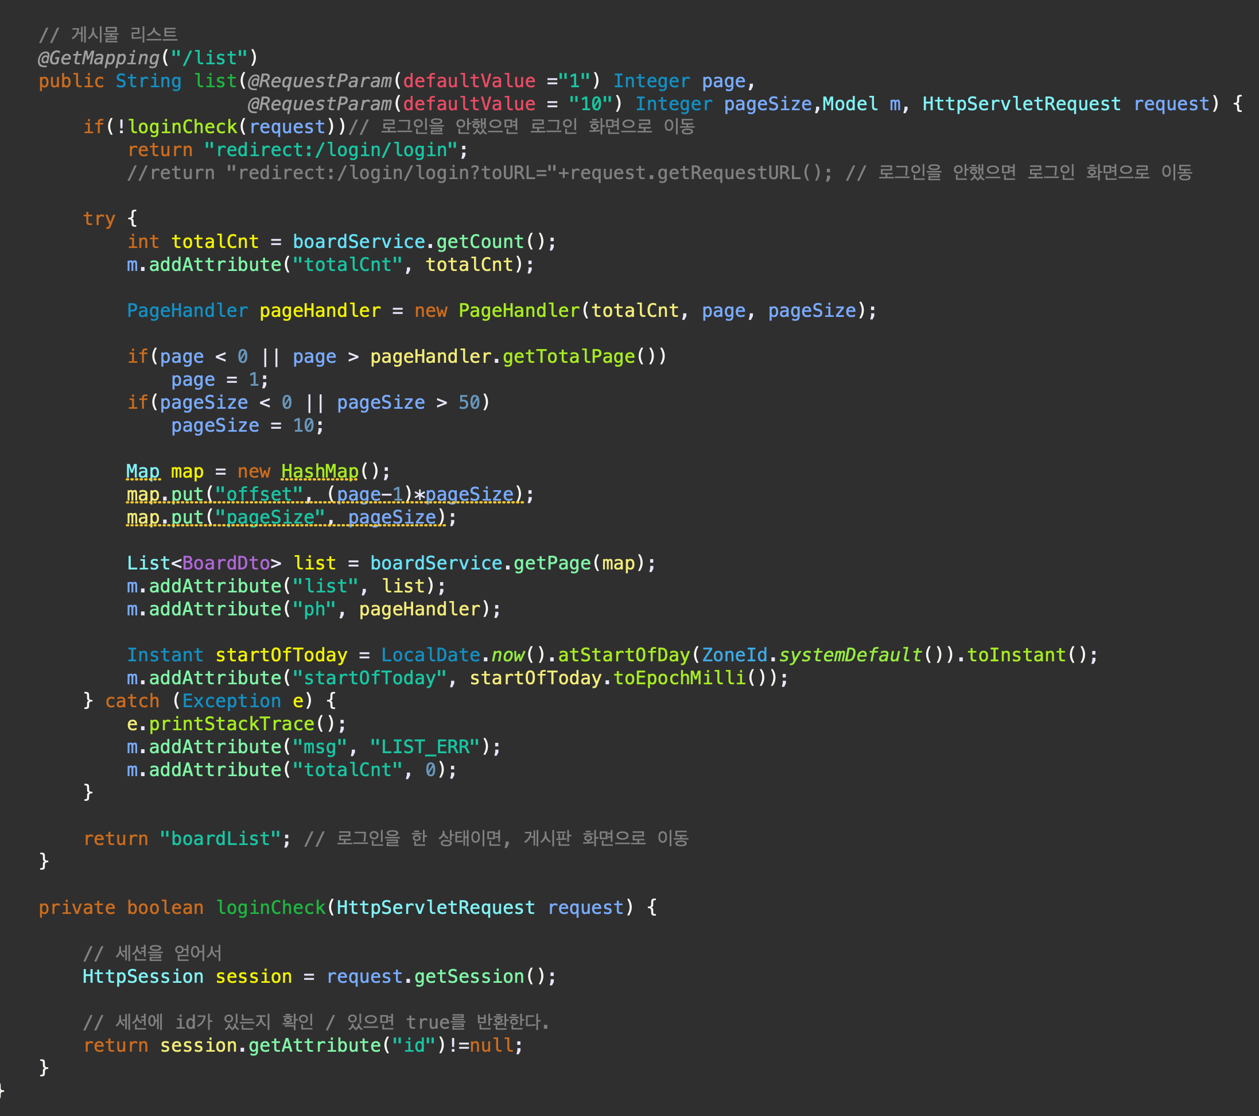Click the "boardList" return string
The width and height of the screenshot is (1259, 1116).
[x=220, y=839]
